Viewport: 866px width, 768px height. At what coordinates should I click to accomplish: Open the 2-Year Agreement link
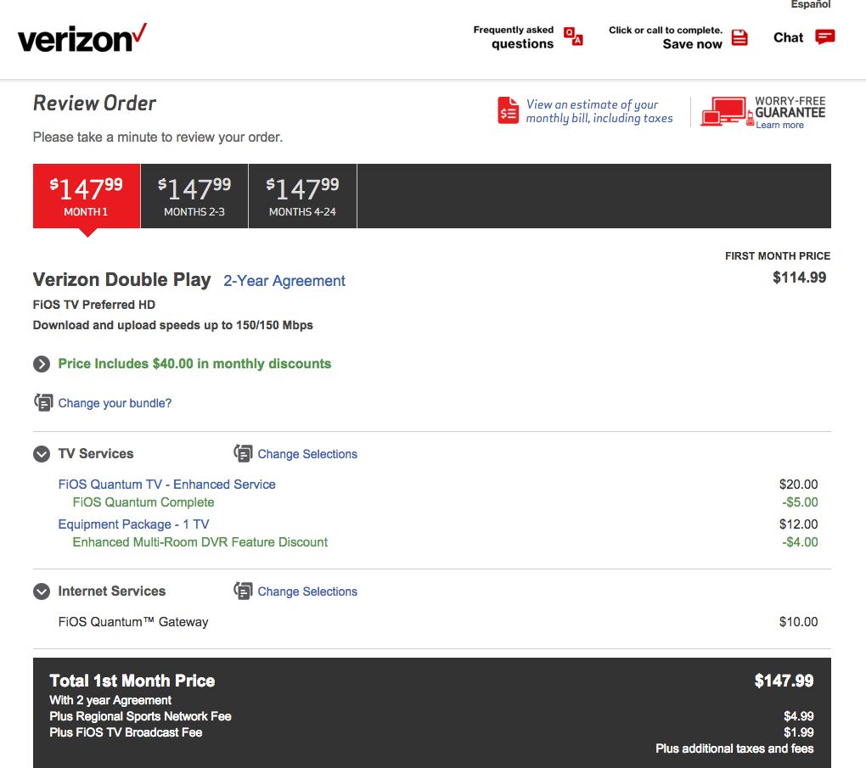[284, 281]
